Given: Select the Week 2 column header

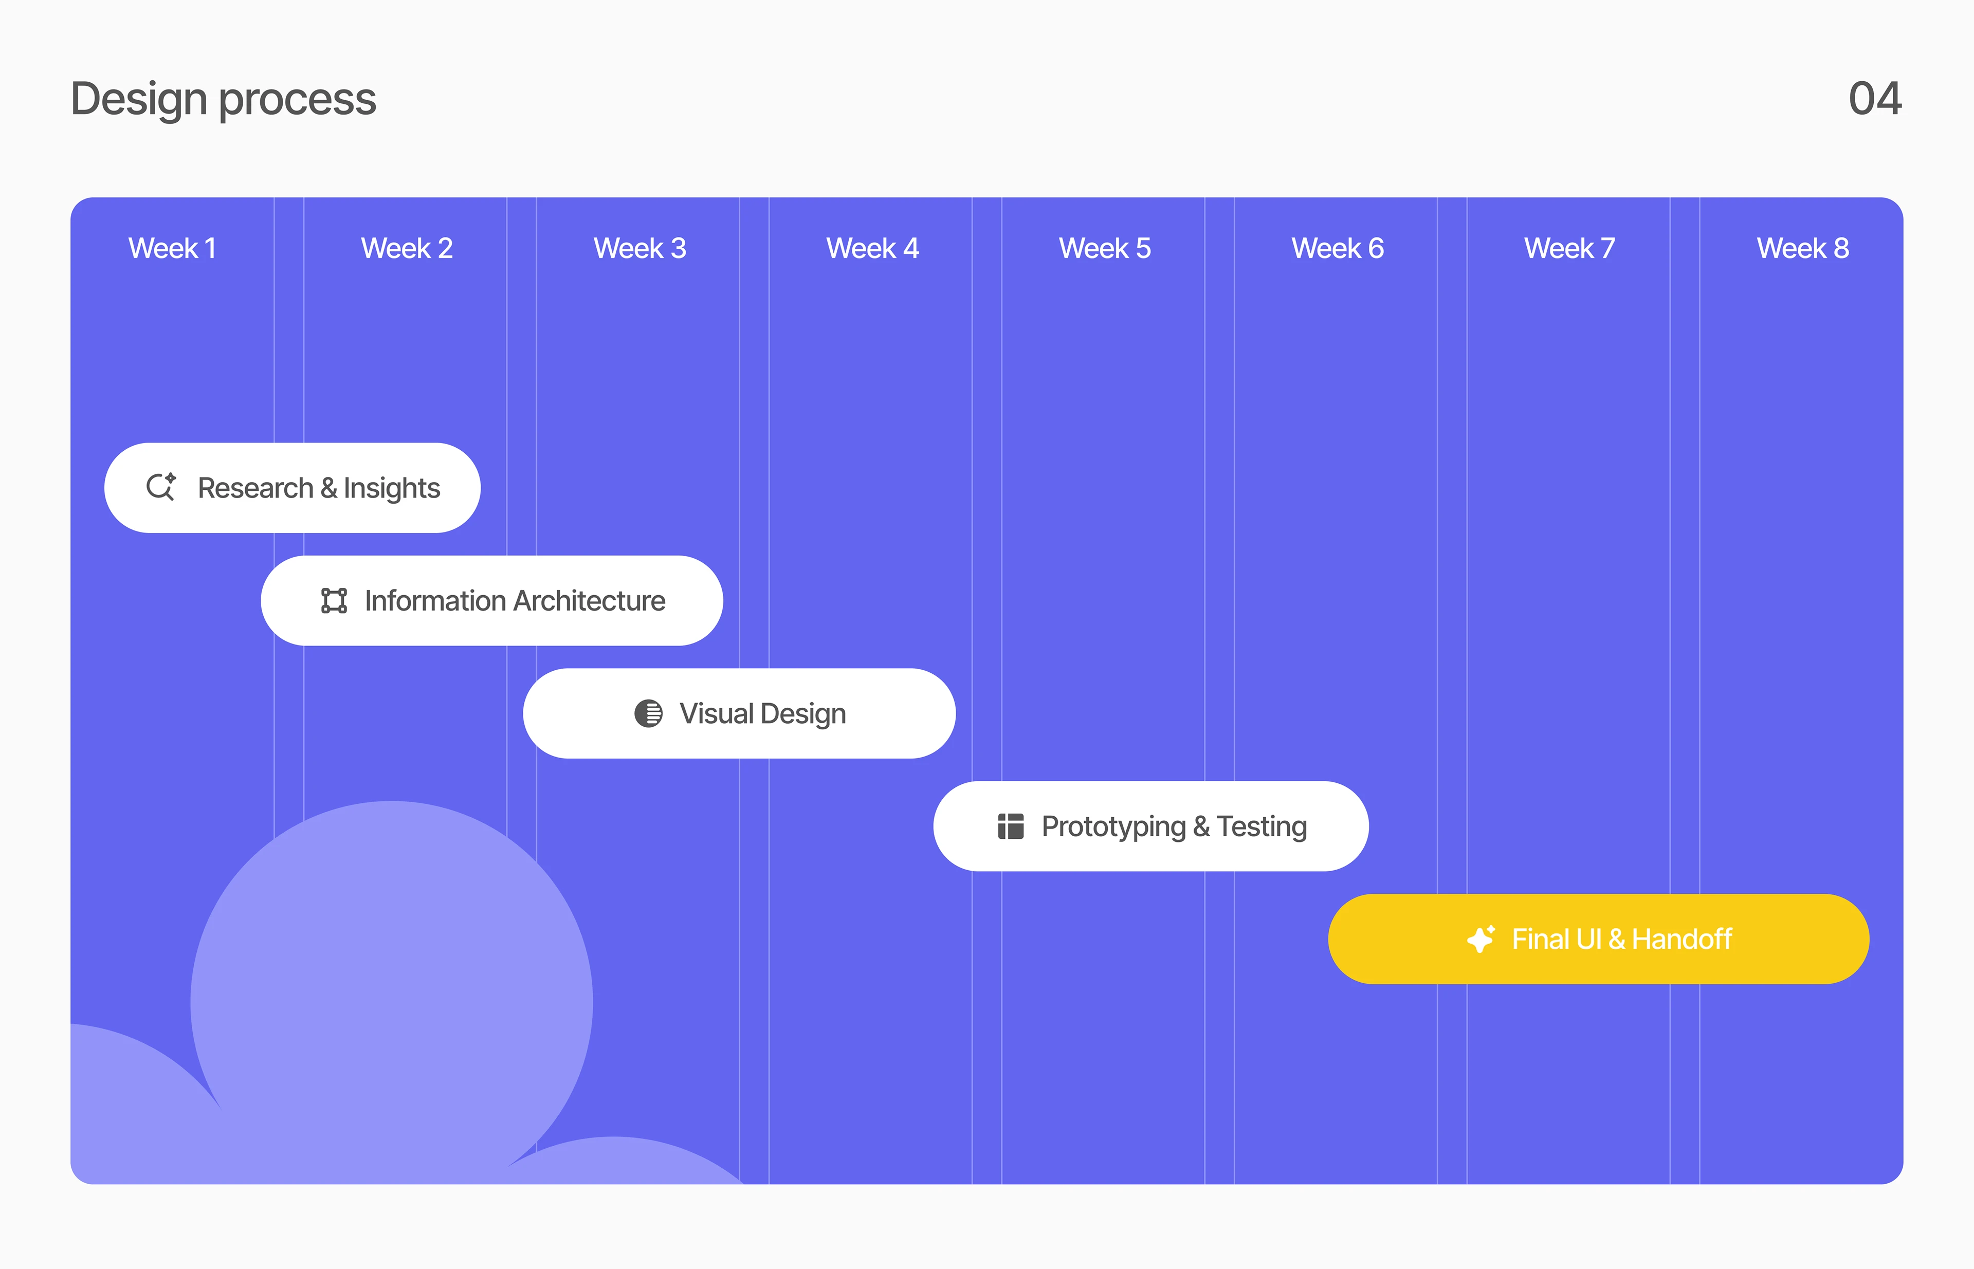Looking at the screenshot, I should tap(406, 248).
